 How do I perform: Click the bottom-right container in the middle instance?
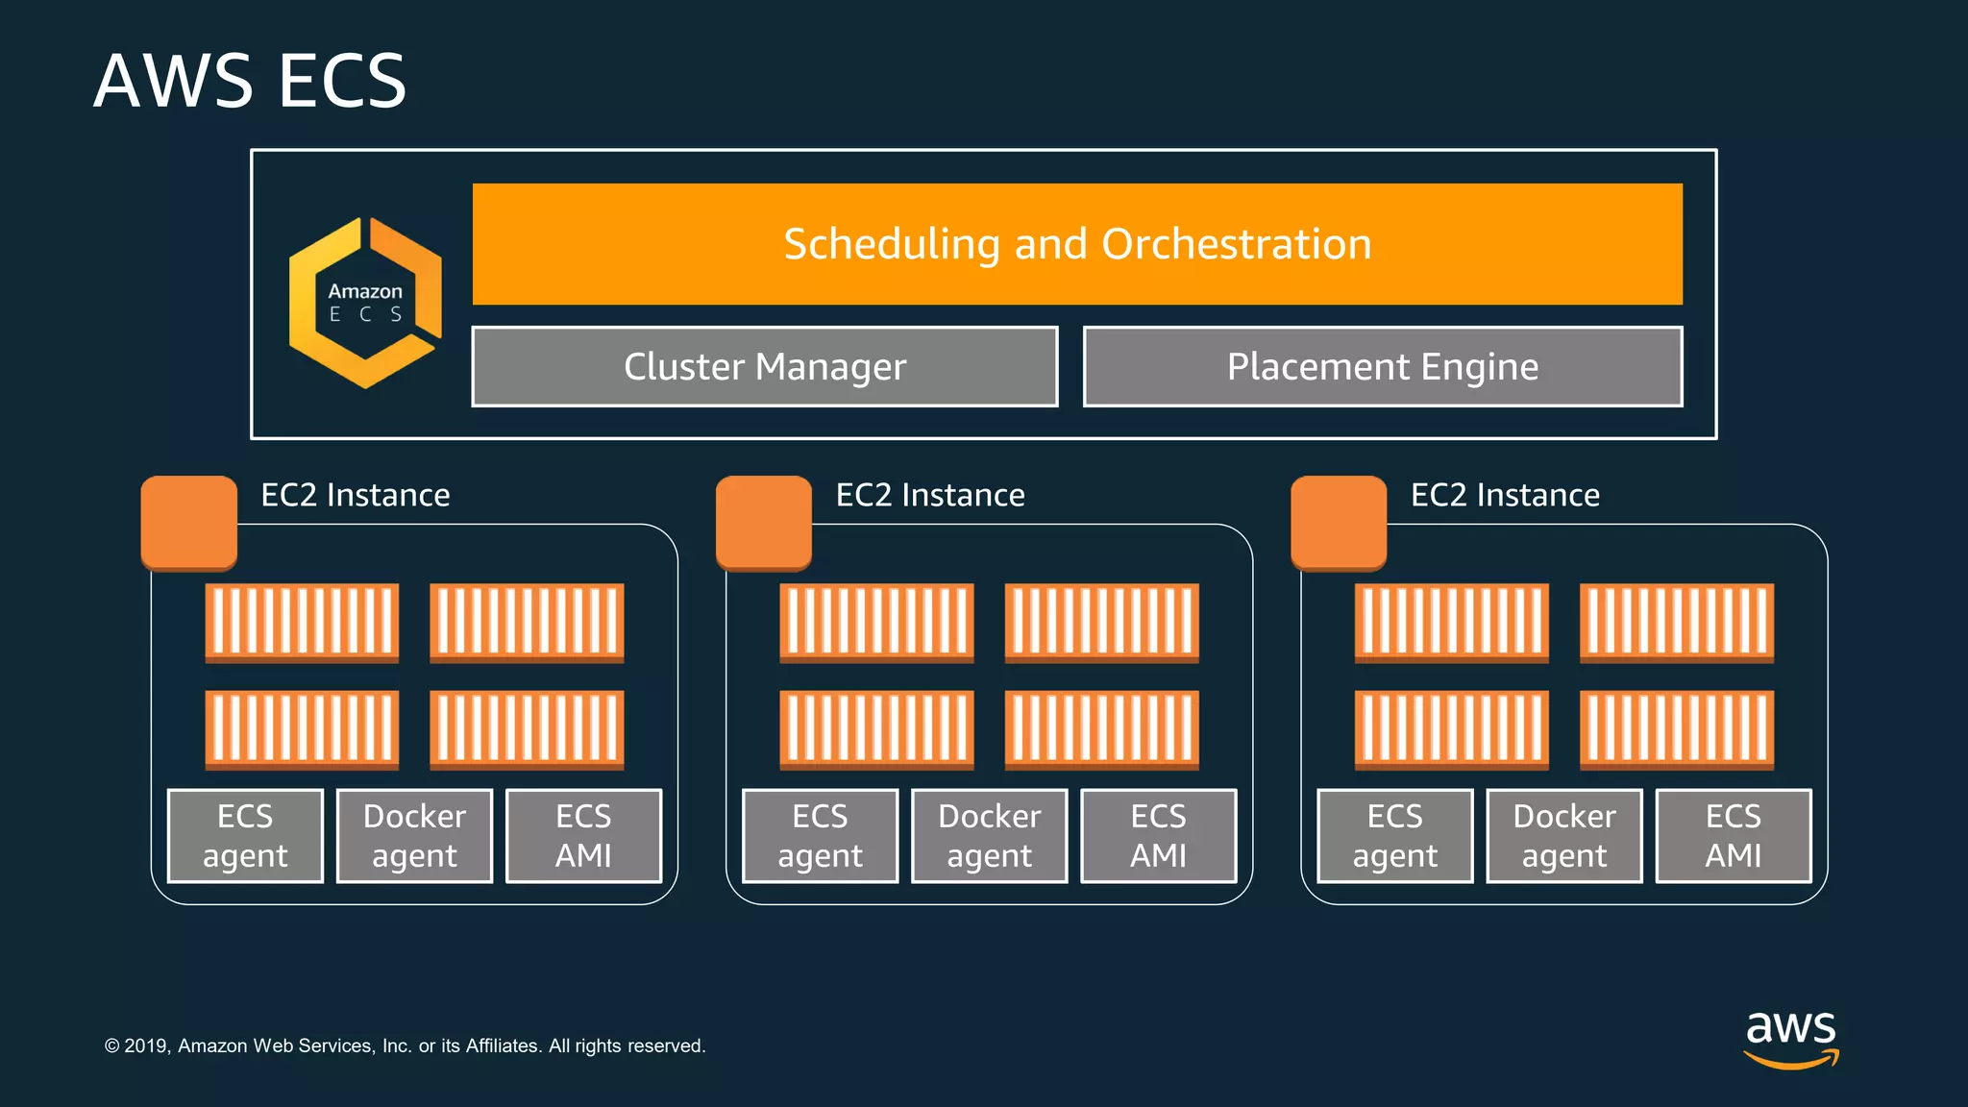click(x=1101, y=728)
